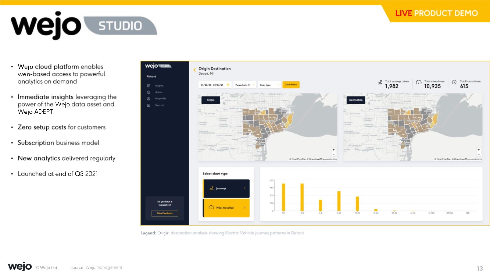Zoom in on the Destination map
490x276 pixels.
point(478,149)
